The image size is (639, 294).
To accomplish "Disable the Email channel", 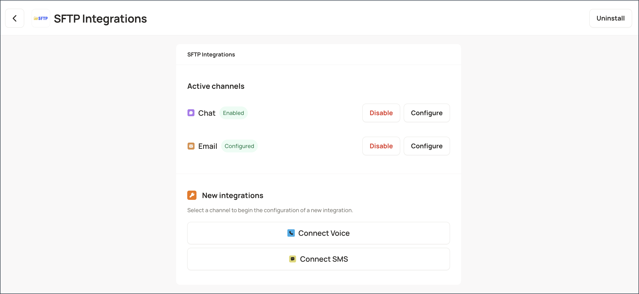I will click(381, 146).
